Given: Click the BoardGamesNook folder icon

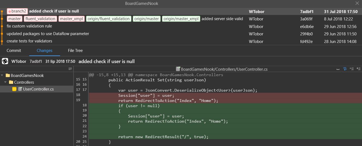Looking at the screenshot, I should 8,76.
